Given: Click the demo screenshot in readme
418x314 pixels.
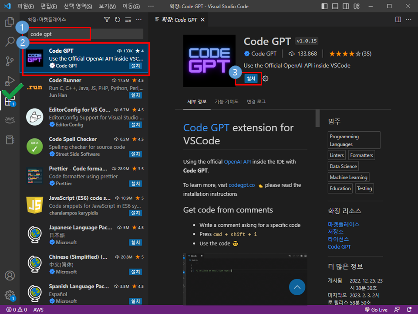Looking at the screenshot, I should click(x=245, y=279).
